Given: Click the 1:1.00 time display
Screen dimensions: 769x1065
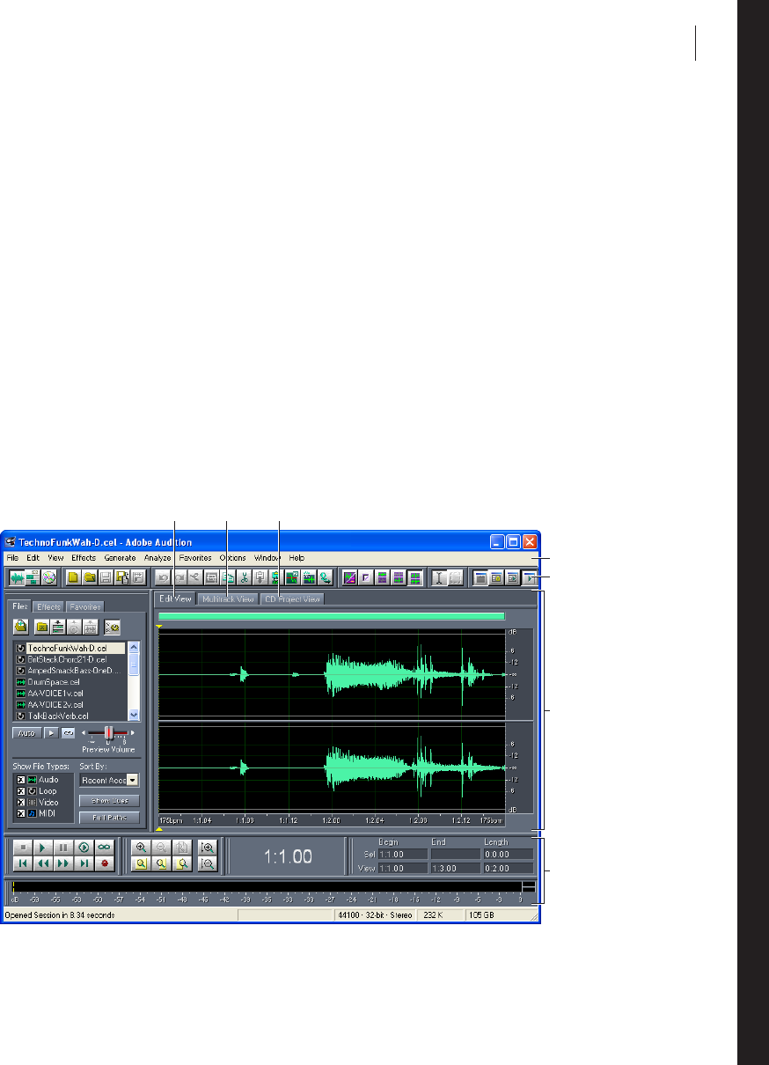Looking at the screenshot, I should (x=288, y=856).
